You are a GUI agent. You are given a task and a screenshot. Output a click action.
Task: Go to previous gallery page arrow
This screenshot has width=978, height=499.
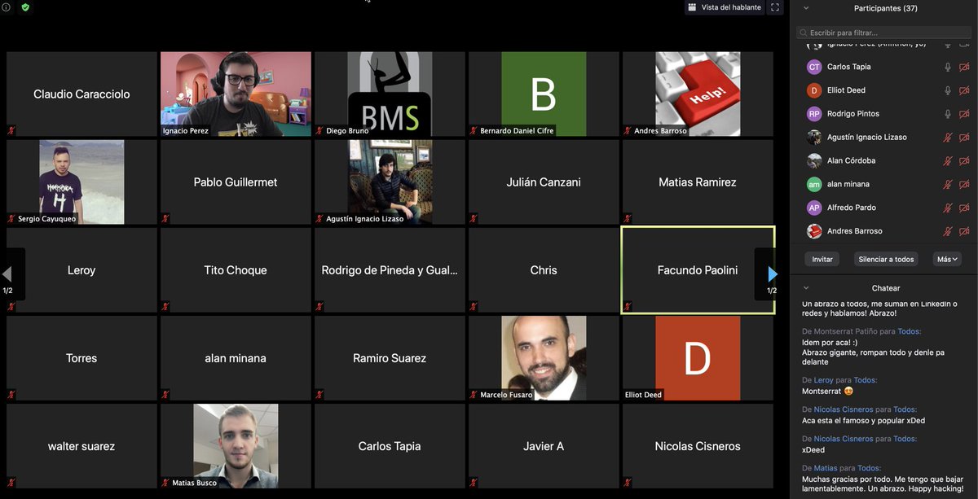point(8,274)
